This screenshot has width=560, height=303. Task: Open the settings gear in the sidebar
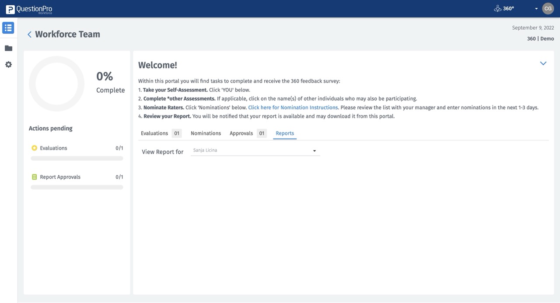click(8, 64)
